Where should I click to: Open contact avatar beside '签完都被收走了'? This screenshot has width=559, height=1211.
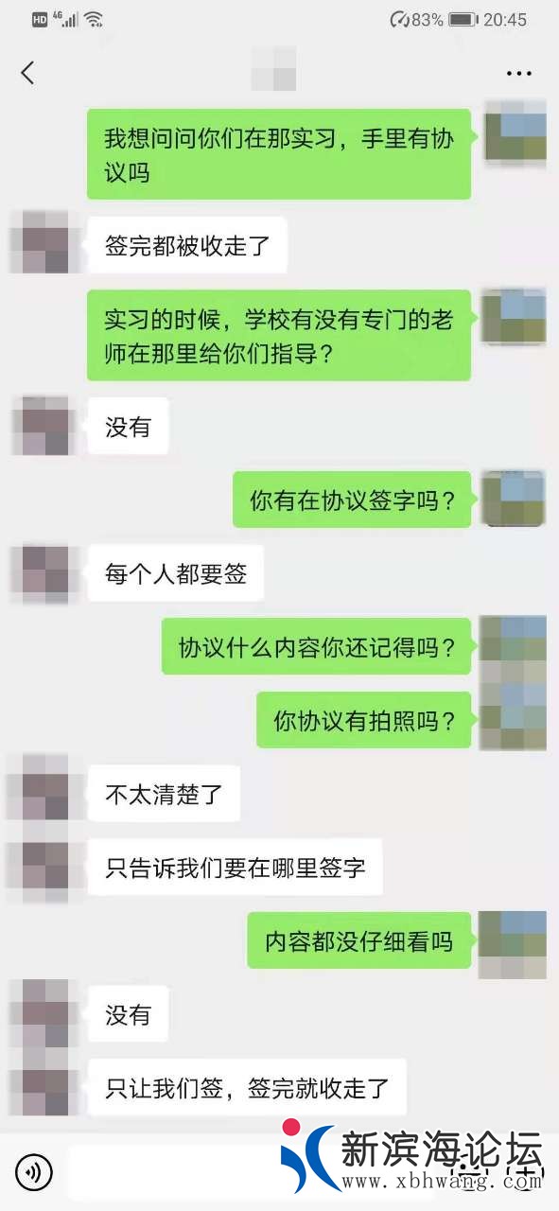tap(40, 243)
